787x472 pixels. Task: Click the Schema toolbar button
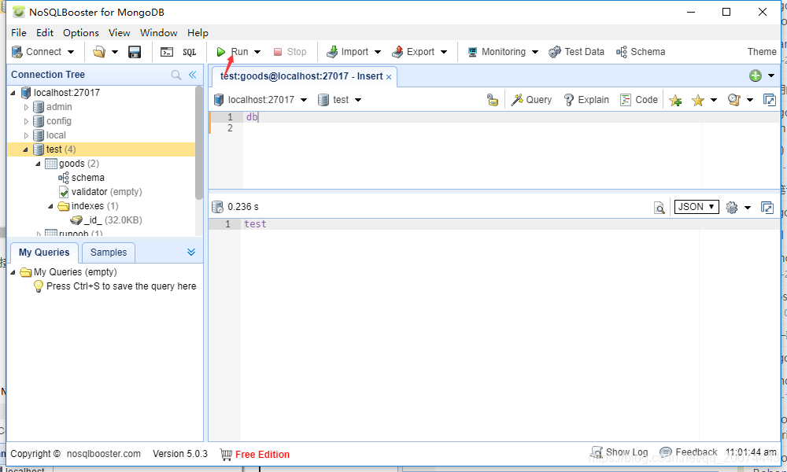[x=641, y=52]
